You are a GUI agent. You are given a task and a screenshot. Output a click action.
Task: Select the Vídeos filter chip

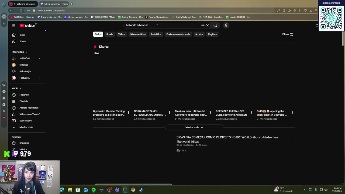(122, 34)
